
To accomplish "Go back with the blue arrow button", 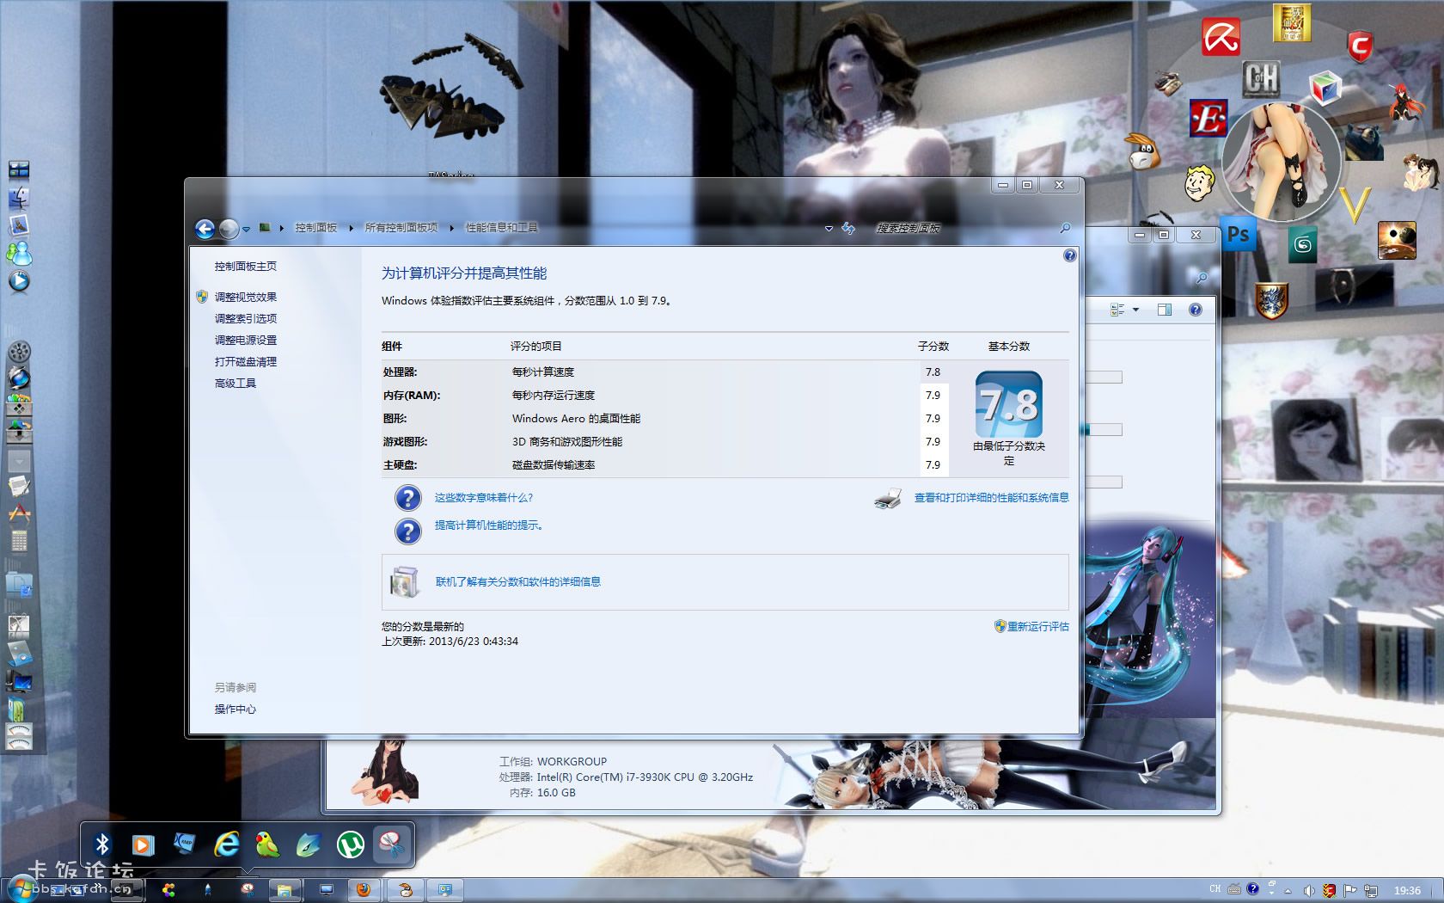I will 205,228.
